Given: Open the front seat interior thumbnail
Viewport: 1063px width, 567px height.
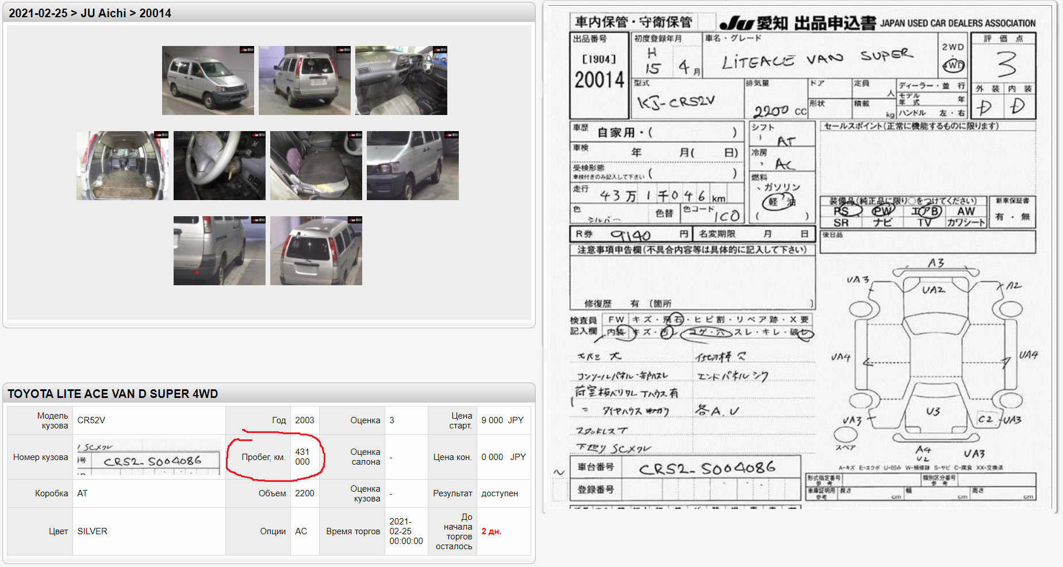Looking at the screenshot, I should [x=316, y=166].
